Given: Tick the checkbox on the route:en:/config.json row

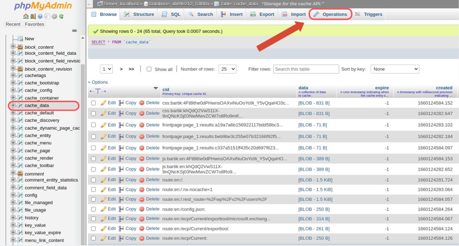Looking at the screenshot, I should 93,209.
